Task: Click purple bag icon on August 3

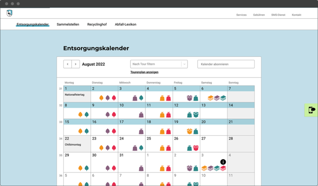Action: tap(135, 98)
